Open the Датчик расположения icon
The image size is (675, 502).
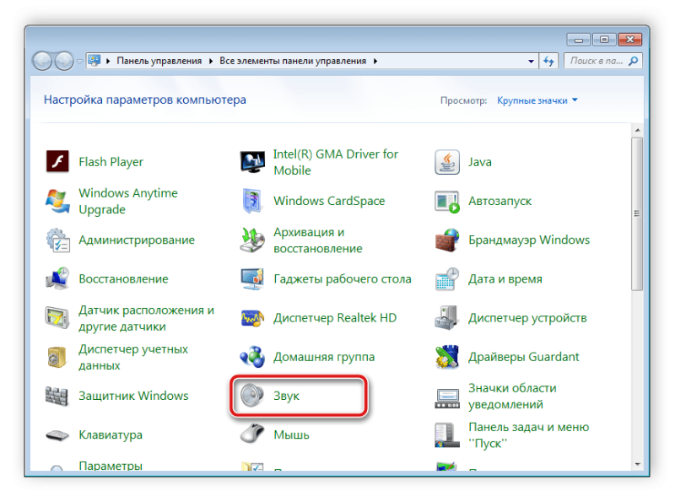(57, 318)
